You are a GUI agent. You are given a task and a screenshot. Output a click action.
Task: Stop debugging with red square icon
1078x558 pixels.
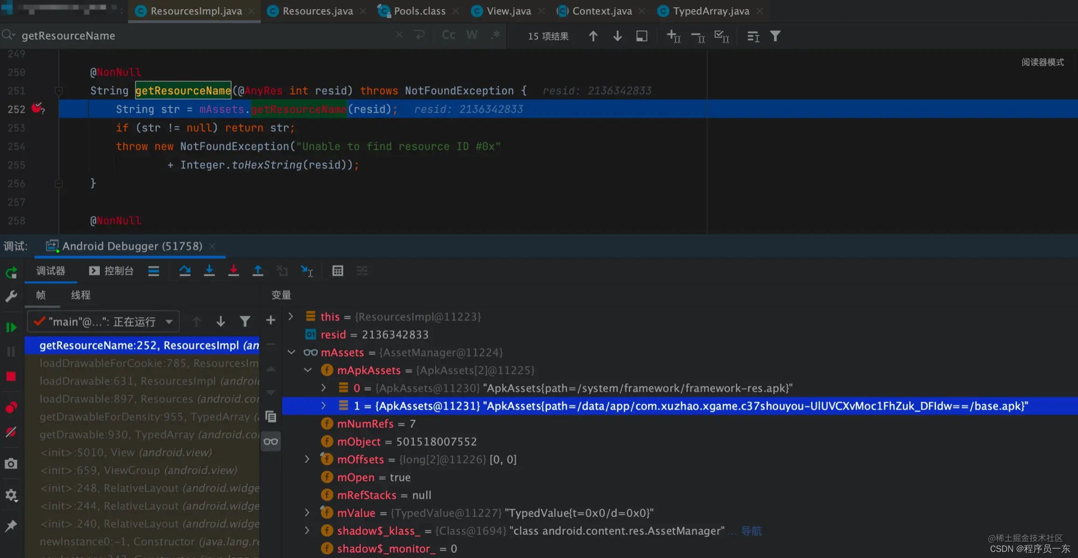(11, 377)
